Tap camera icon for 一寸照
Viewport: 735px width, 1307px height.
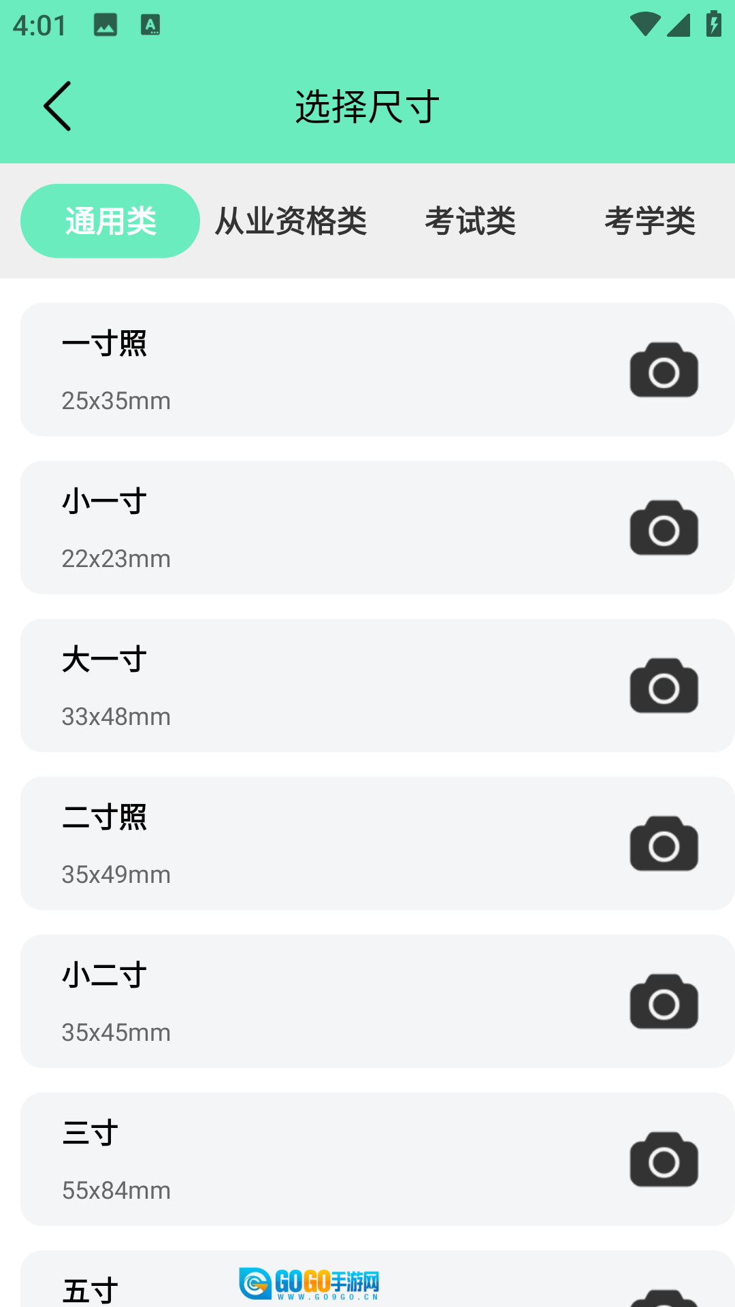(x=664, y=370)
